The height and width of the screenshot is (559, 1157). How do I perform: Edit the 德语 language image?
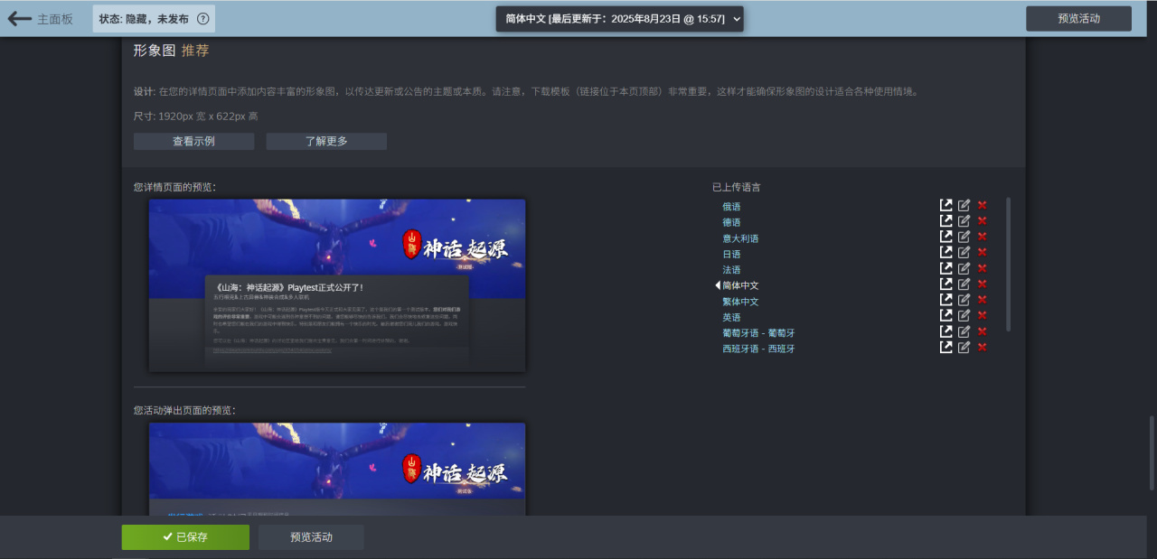[x=964, y=221]
